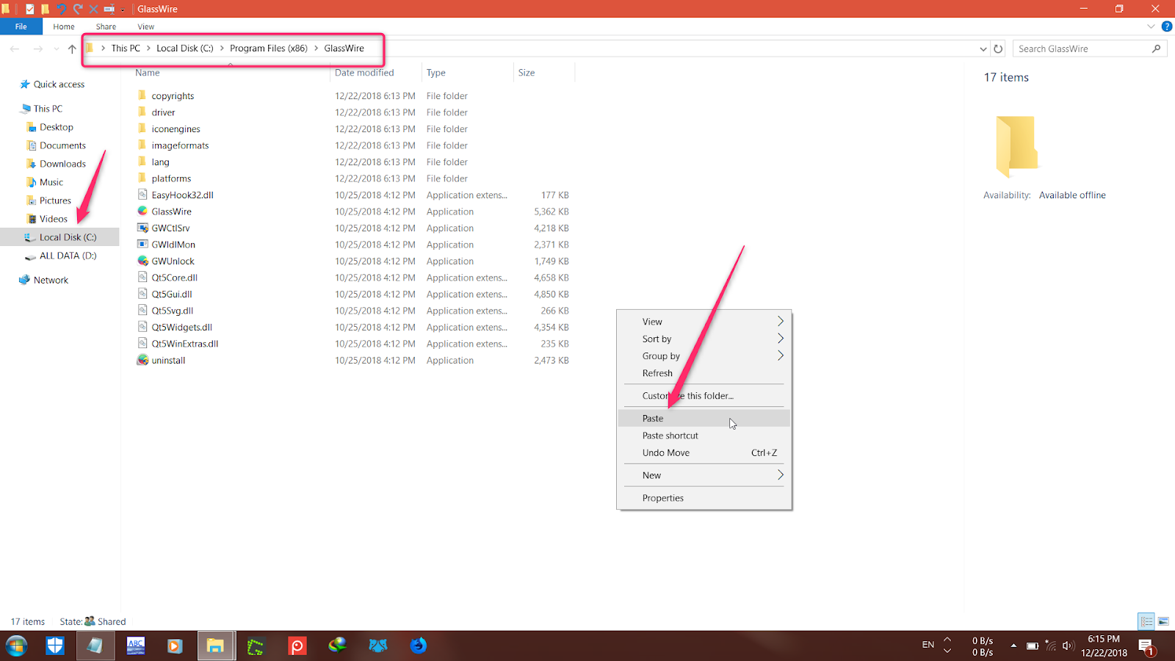Show hidden system tray icons

1013,646
